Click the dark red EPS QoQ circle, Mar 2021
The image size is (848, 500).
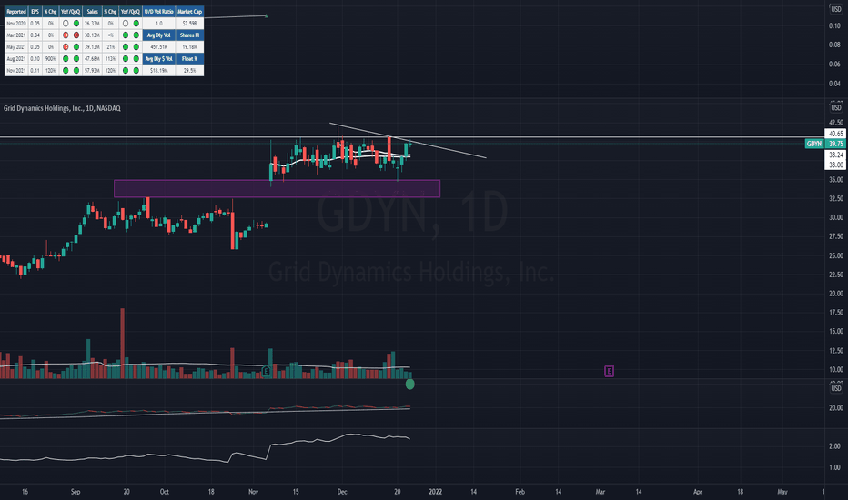[76, 35]
